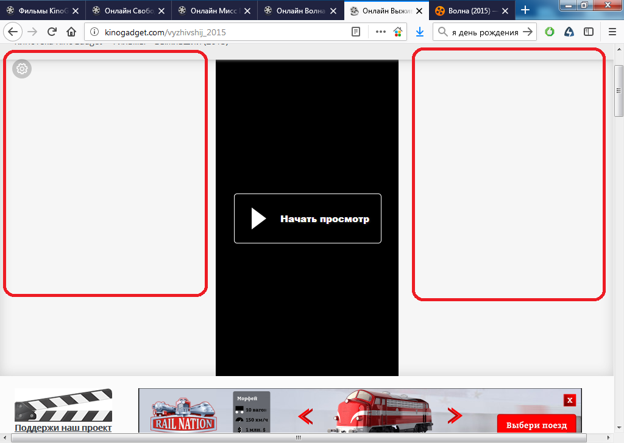Start playback with Начать просмотр
The width and height of the screenshot is (624, 443).
[x=308, y=218]
